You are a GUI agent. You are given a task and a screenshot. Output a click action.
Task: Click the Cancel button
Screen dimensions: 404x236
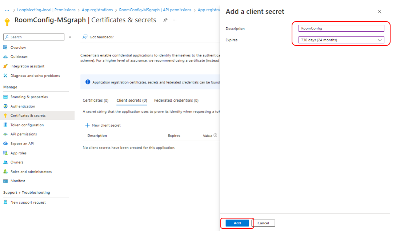click(x=263, y=223)
